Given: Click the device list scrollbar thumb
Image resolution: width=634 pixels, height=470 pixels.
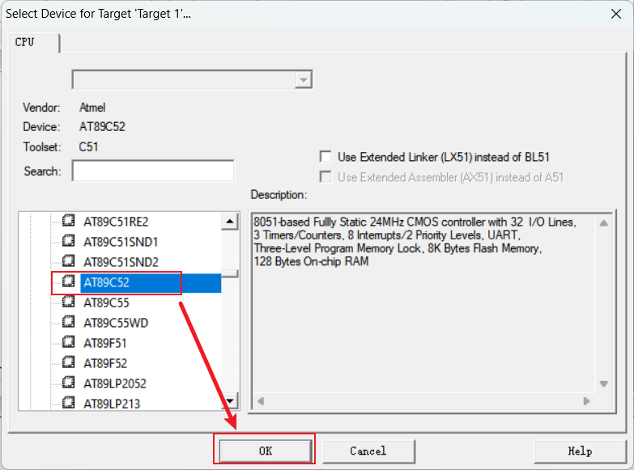Looking at the screenshot, I should [230, 273].
